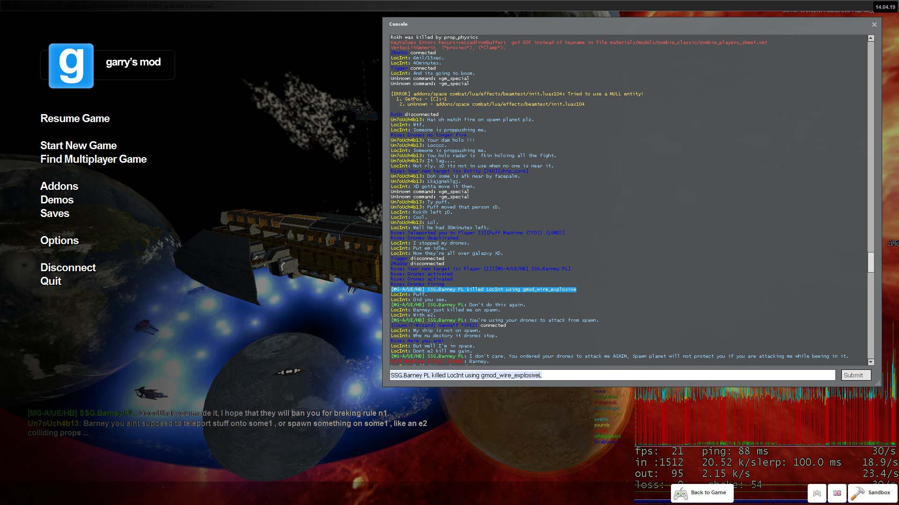Screen dimensions: 899x505
Task: Click 'Un7oUch4b13: Your dam holo !!!' line
Action: [433, 140]
